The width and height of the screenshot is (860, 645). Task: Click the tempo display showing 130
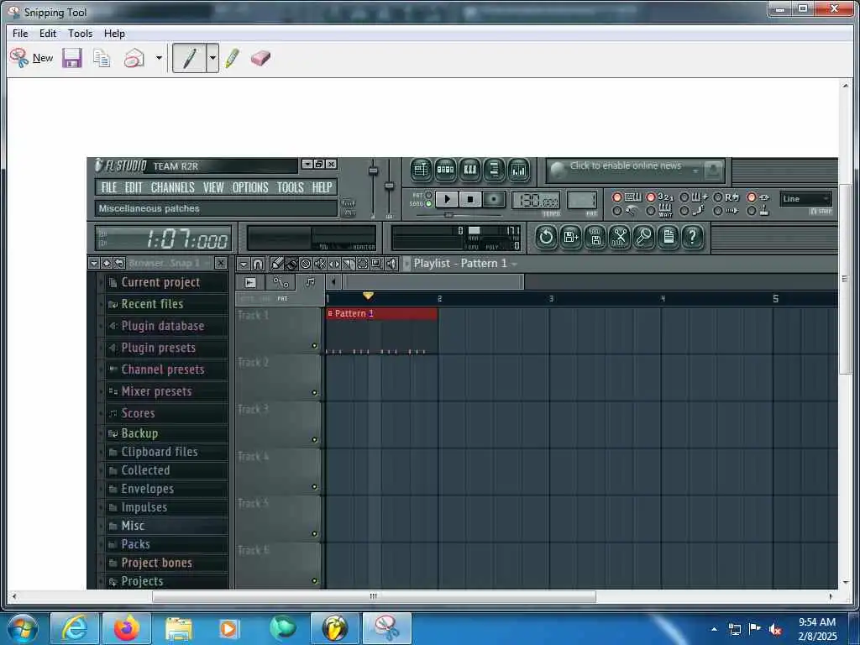pyautogui.click(x=536, y=201)
